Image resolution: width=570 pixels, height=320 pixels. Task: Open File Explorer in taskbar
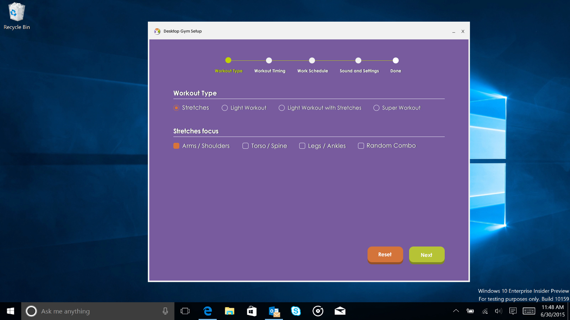coord(229,311)
